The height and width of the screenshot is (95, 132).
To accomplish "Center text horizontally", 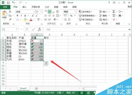I will 50,16.
